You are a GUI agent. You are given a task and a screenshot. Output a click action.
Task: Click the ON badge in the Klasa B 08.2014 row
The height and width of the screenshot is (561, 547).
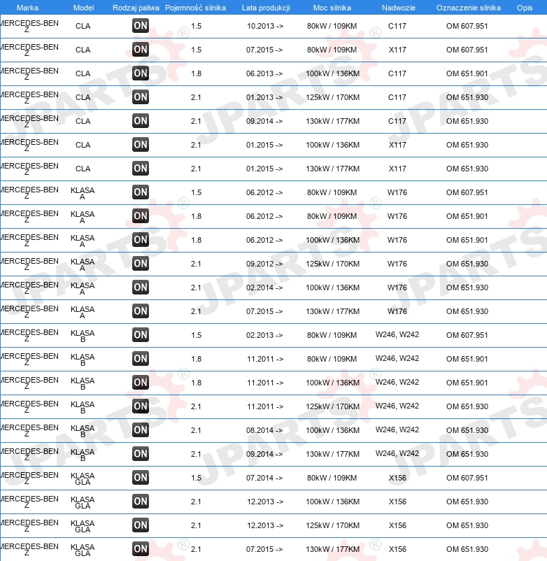(140, 430)
